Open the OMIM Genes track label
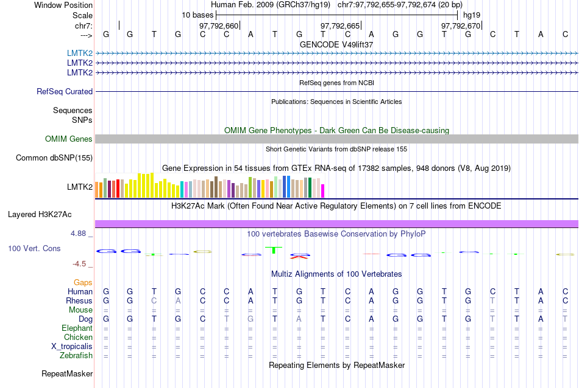Viewport: 579px width, 388px height. coord(69,139)
